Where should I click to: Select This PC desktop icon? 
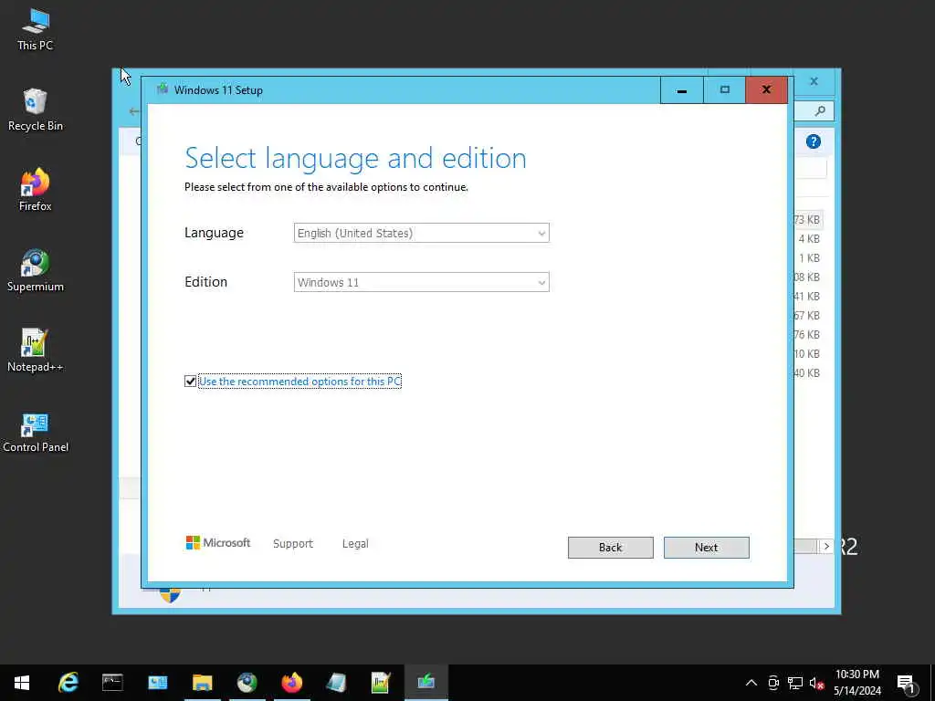coord(36,29)
